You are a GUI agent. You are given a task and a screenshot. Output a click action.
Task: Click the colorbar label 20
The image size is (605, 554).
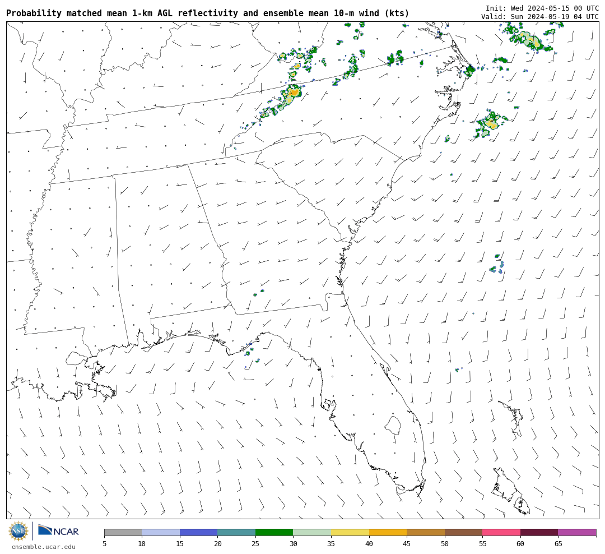pyautogui.click(x=217, y=544)
